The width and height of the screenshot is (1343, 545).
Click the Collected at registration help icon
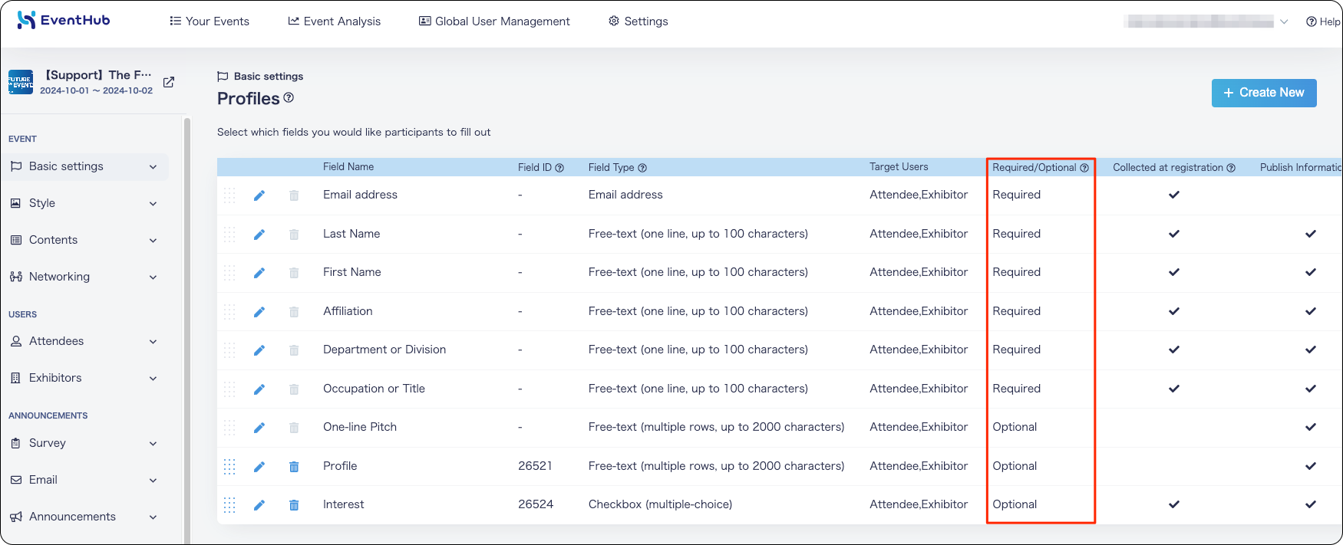tap(1231, 168)
